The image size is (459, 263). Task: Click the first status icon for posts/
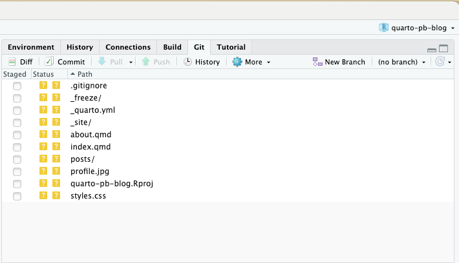pos(43,159)
